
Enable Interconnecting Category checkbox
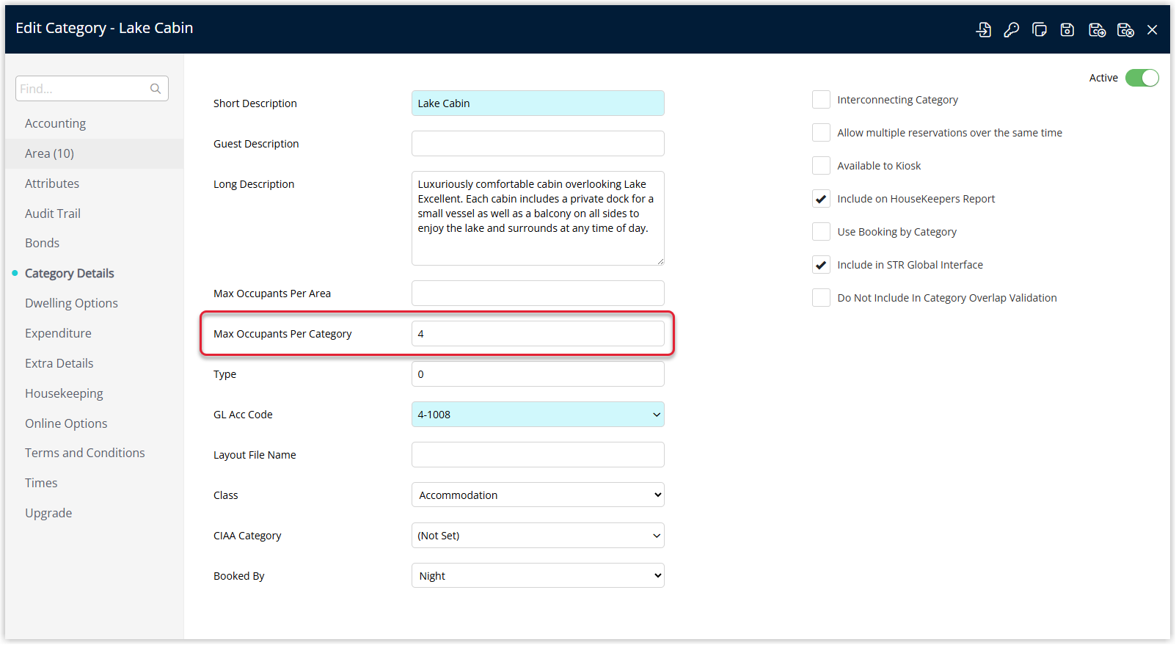821,100
